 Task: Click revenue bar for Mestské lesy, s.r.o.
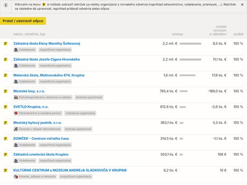point(184,91)
